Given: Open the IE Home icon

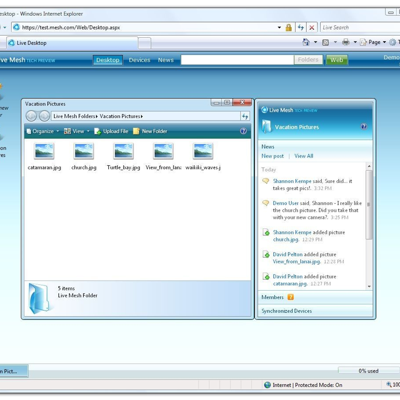Looking at the screenshot, I should 306,42.
